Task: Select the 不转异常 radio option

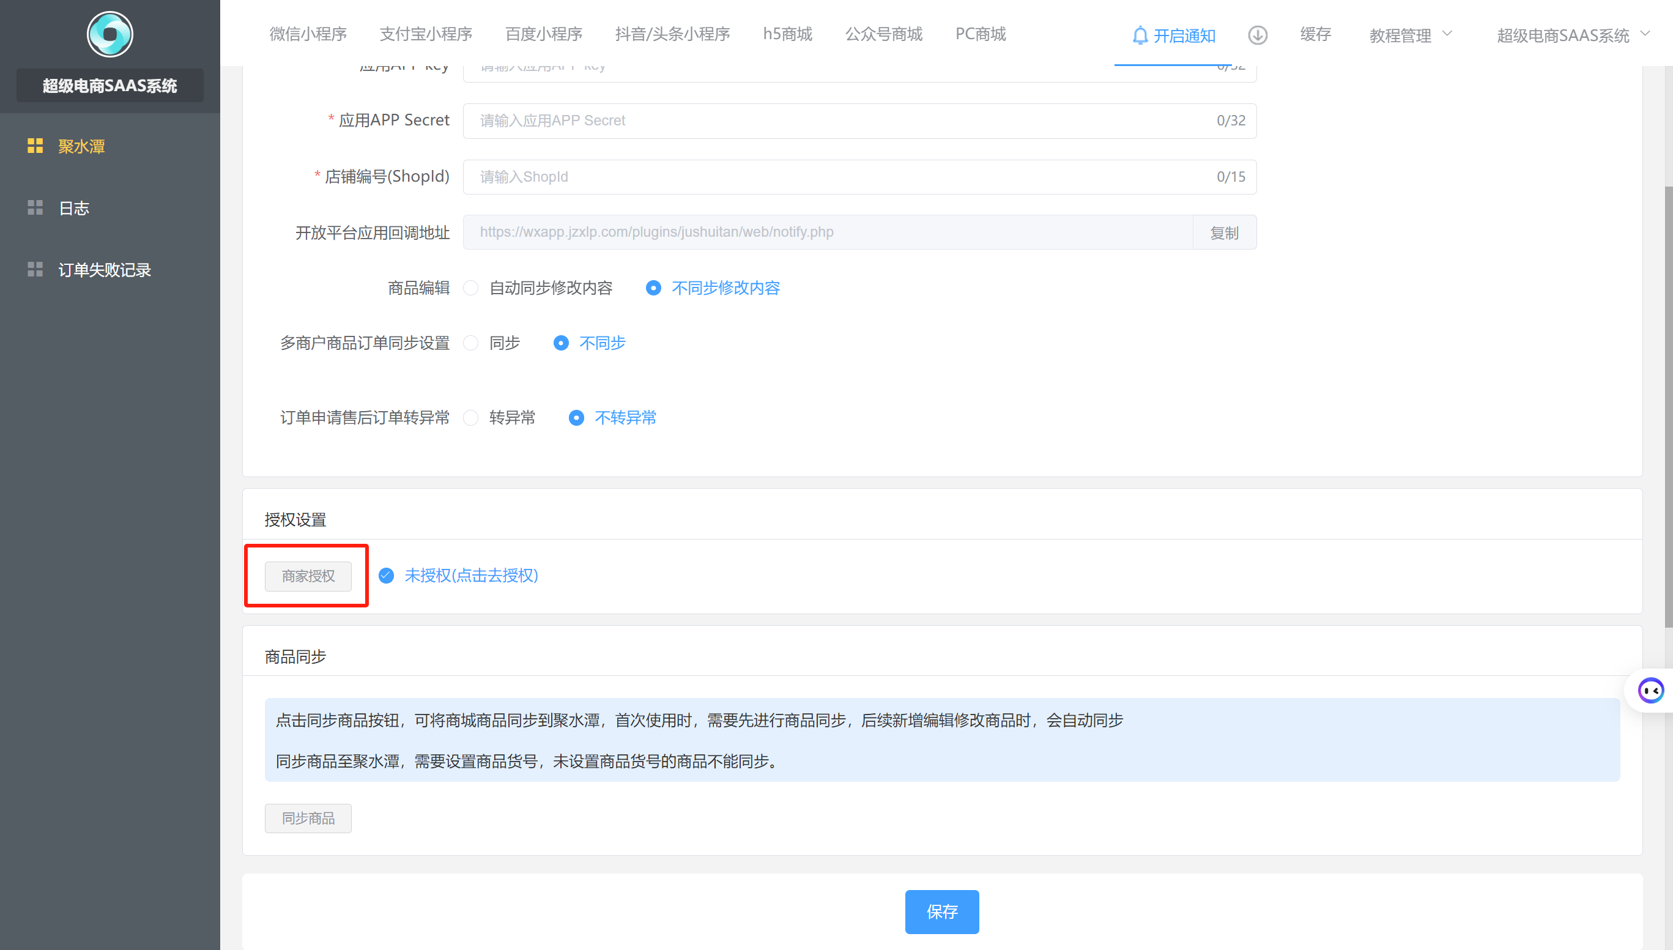Action: pyautogui.click(x=576, y=418)
